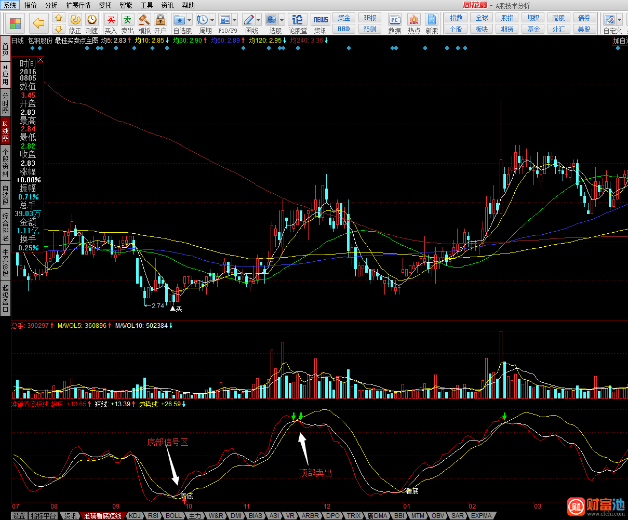Open the 委托 menu

pos(105,5)
